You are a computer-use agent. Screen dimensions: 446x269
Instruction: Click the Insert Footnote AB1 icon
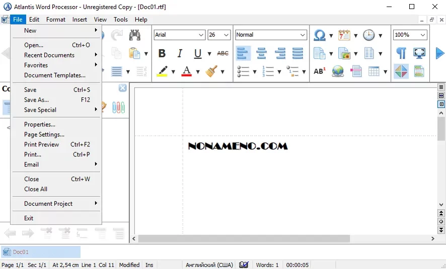coord(319,71)
